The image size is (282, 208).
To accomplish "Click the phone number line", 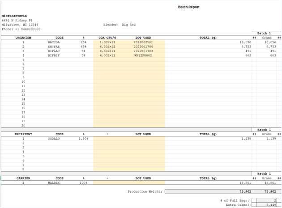I will pyautogui.click(x=21, y=29).
